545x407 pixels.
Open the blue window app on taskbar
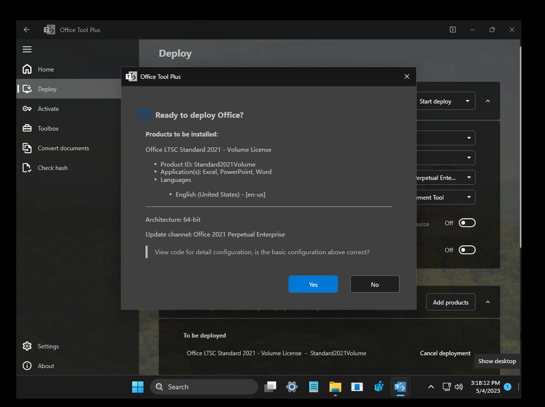[357, 387]
